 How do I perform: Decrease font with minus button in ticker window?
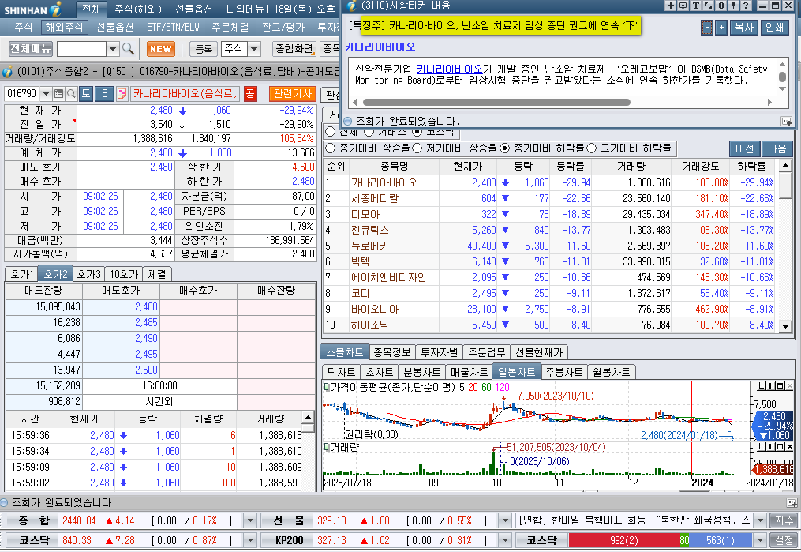707,28
